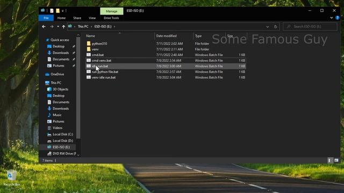344x193 pixels.
Task: Open the View ribbon tab
Action: (x=92, y=18)
